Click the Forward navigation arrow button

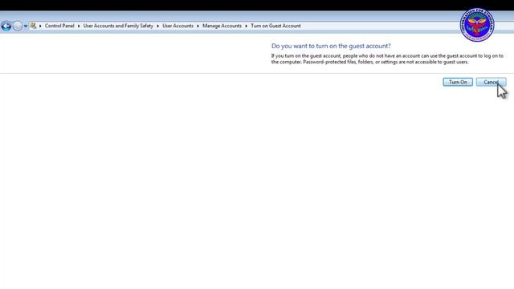[x=18, y=26]
